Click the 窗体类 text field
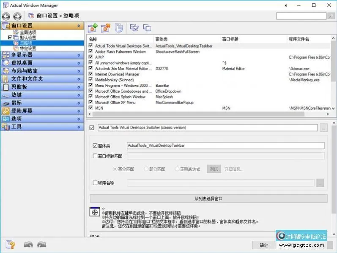337x253 pixels. 225,145
